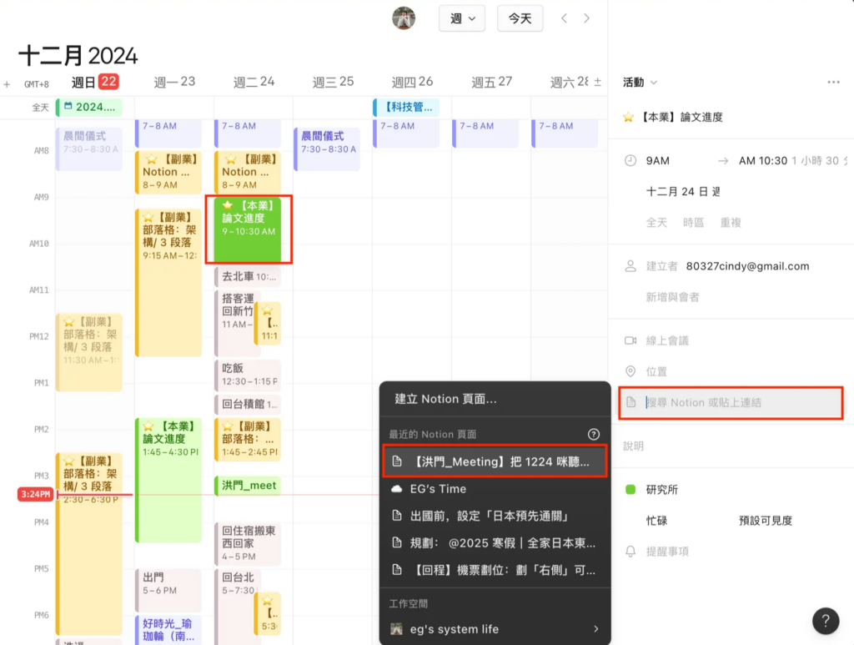
Task: Go to next week arrow
Action: click(587, 18)
